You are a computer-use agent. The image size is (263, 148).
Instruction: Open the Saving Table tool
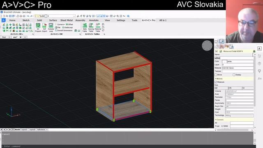pyautogui.click(x=91, y=28)
